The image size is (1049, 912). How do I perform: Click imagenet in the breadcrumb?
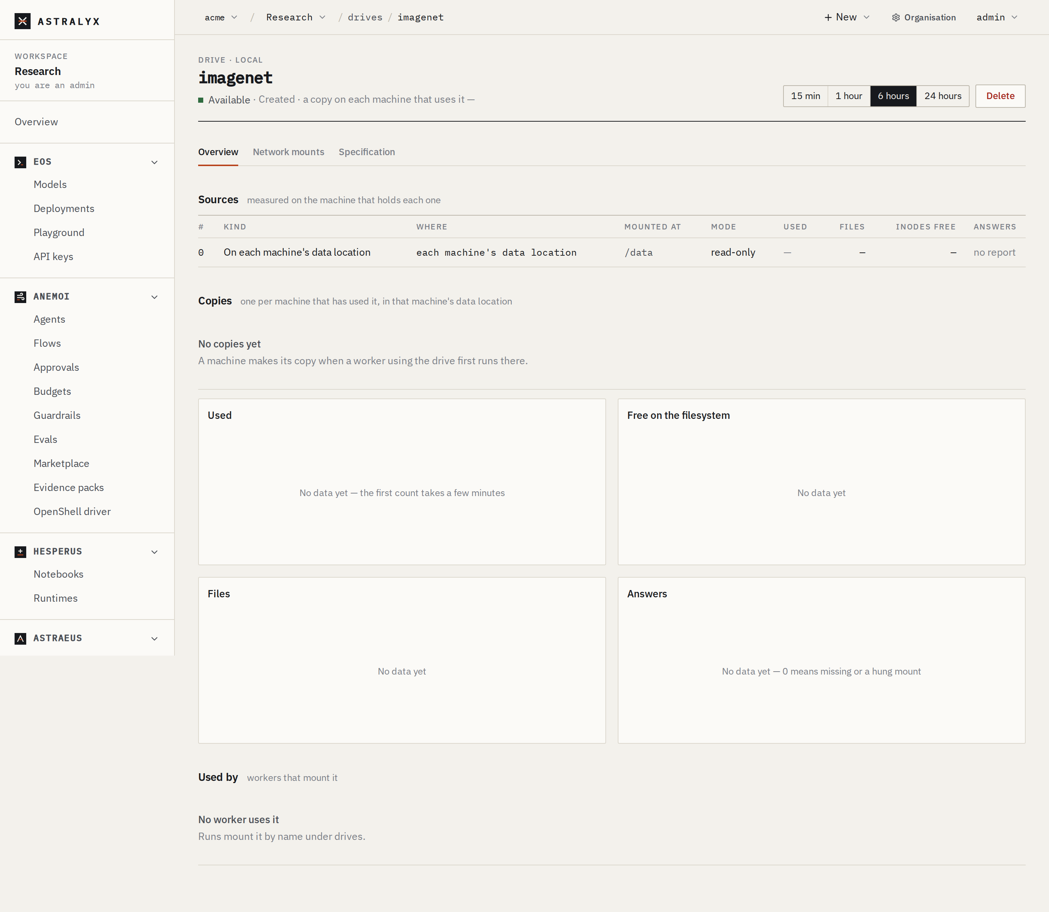(x=420, y=17)
